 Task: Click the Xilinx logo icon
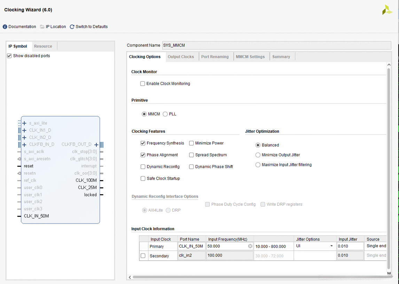point(387,10)
